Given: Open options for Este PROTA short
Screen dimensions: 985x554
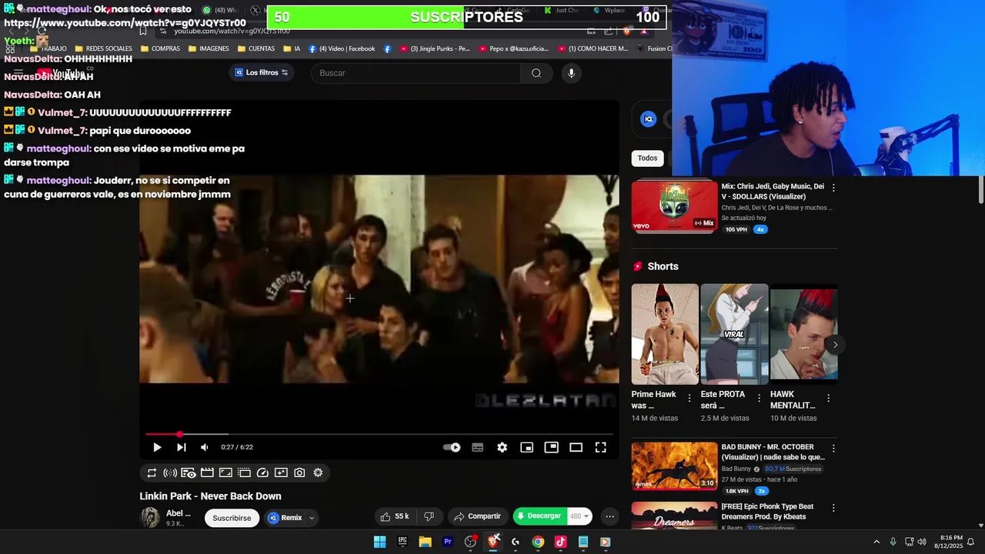Looking at the screenshot, I should tap(759, 398).
